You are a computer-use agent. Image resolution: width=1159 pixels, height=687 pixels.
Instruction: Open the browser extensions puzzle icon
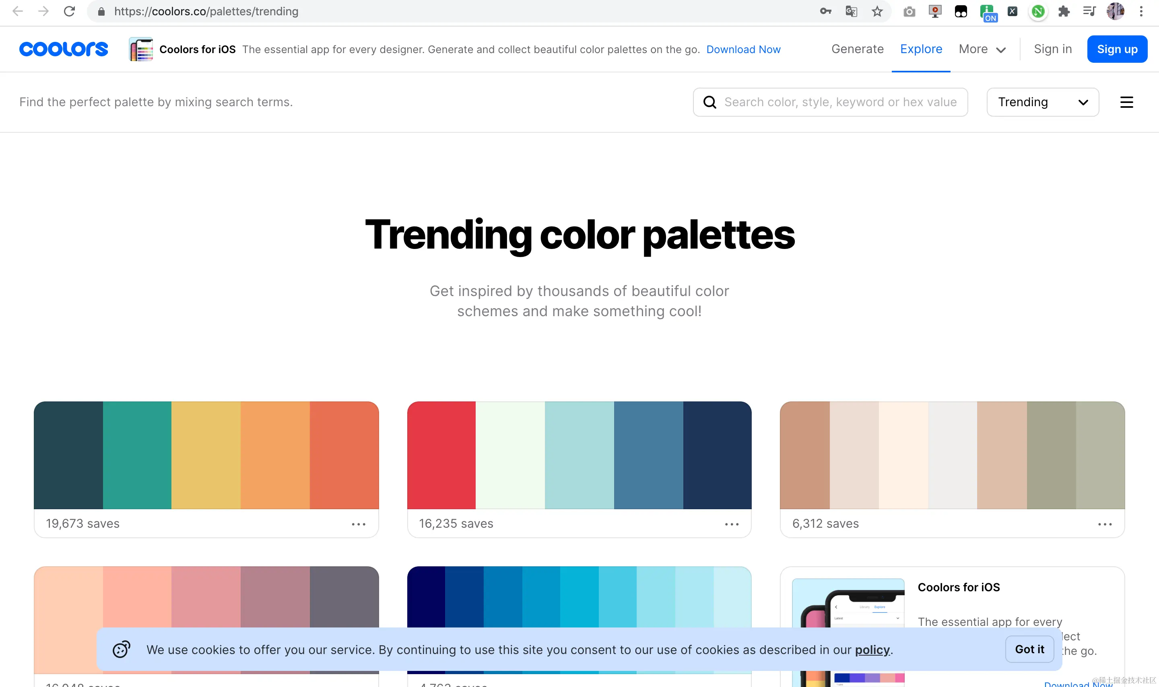pyautogui.click(x=1064, y=11)
